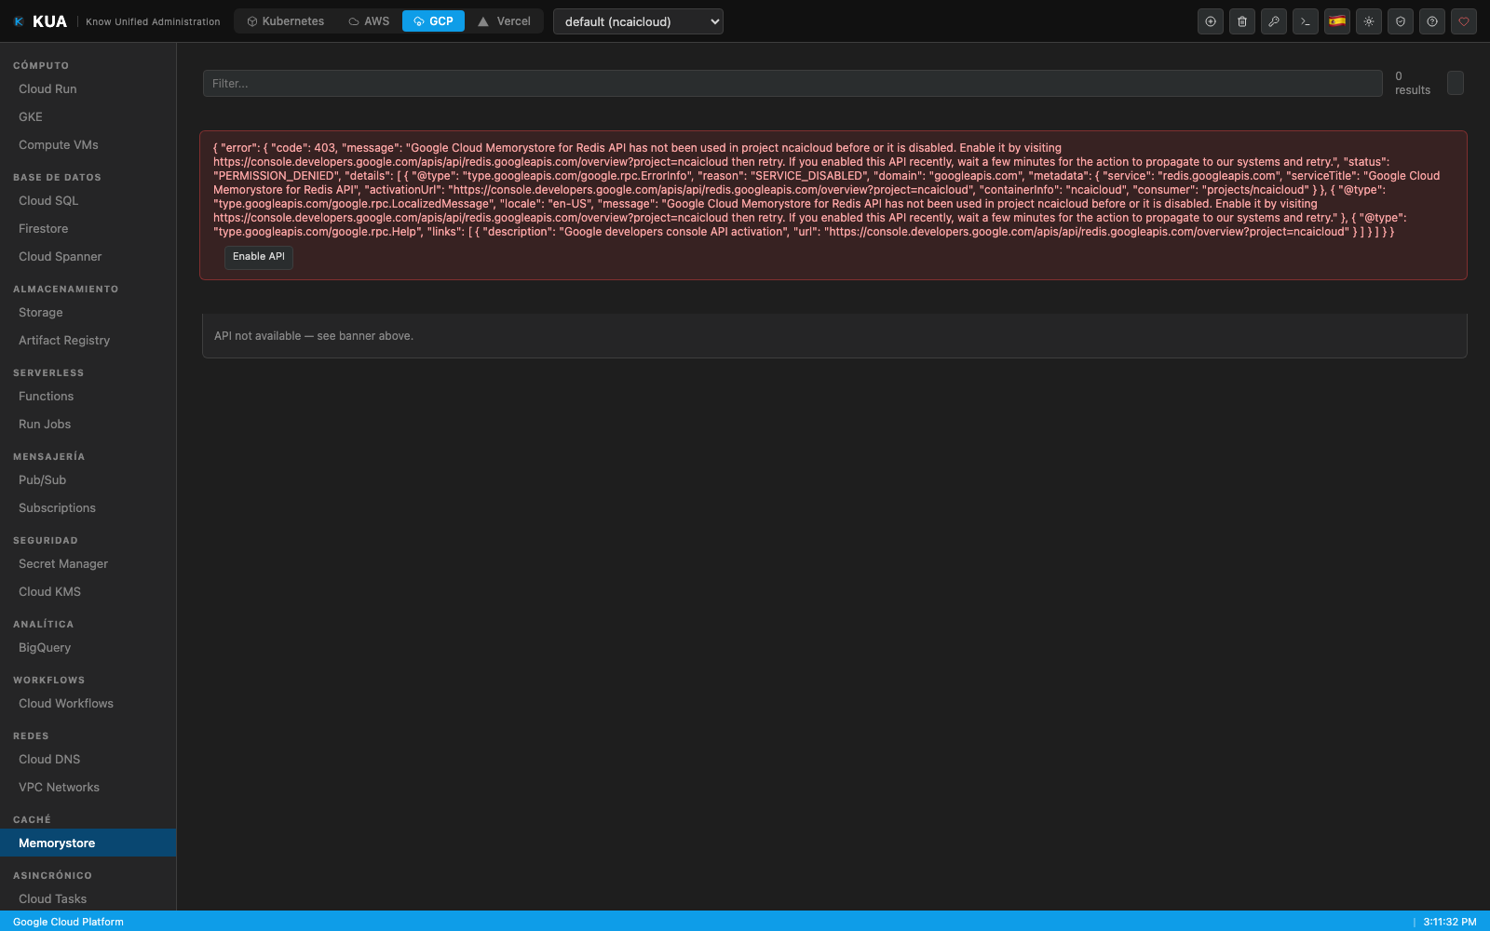Select Pub/Sub in the sidebar
Image resolution: width=1490 pixels, height=931 pixels.
[x=88, y=480]
